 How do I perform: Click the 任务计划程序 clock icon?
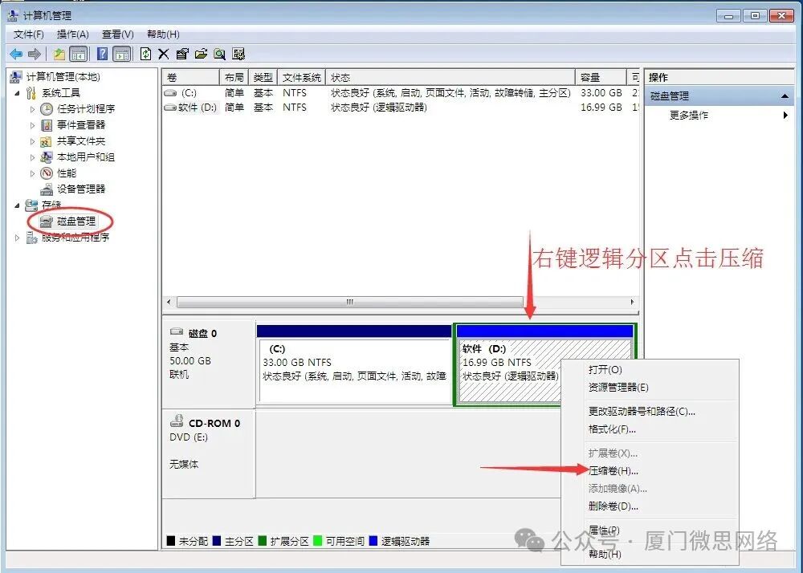47,109
